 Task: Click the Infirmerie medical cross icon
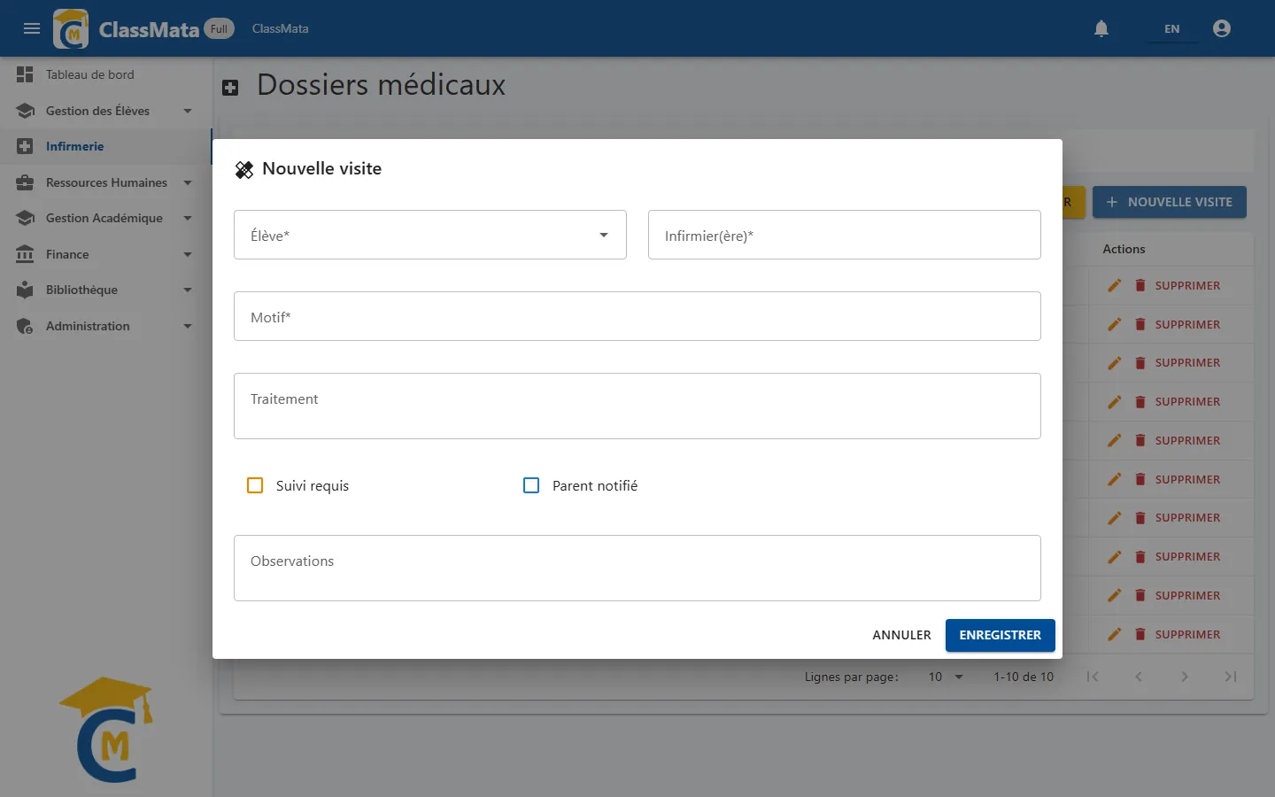point(25,146)
